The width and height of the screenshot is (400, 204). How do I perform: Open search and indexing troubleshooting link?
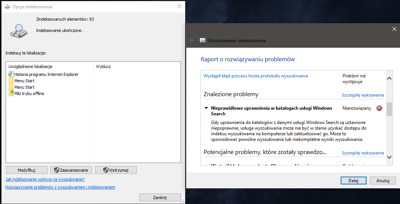(60, 187)
